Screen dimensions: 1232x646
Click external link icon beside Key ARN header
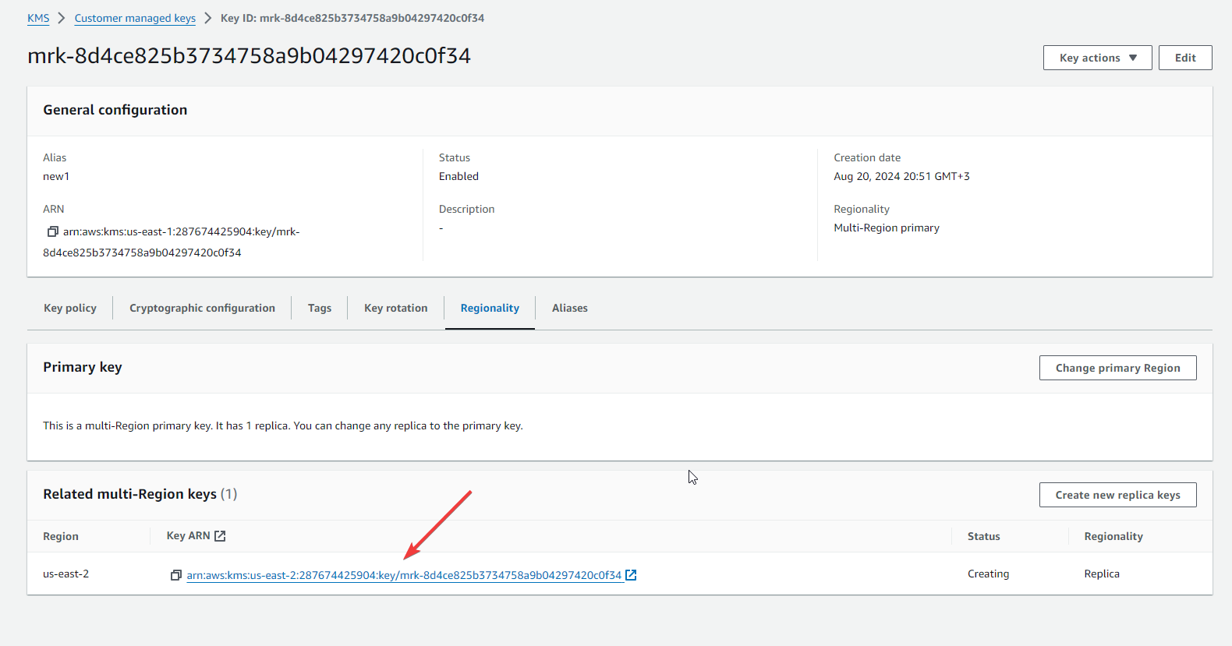[220, 536]
